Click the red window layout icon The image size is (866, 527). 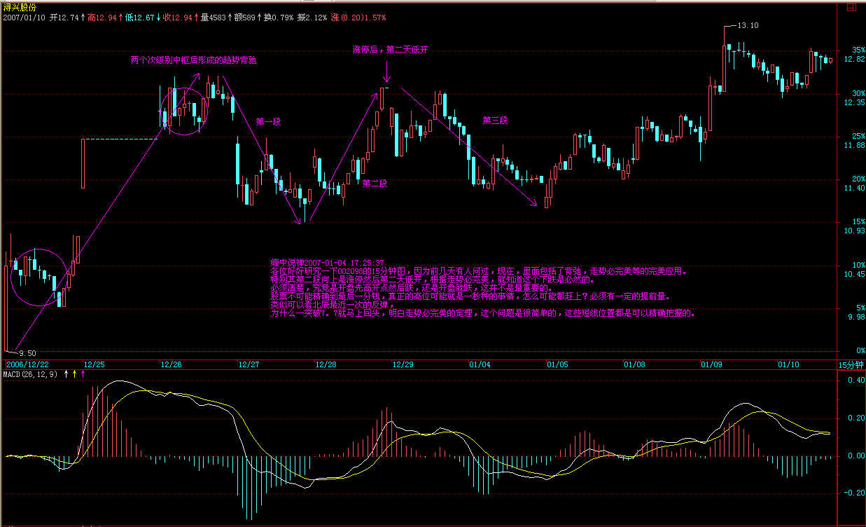pyautogui.click(x=851, y=8)
